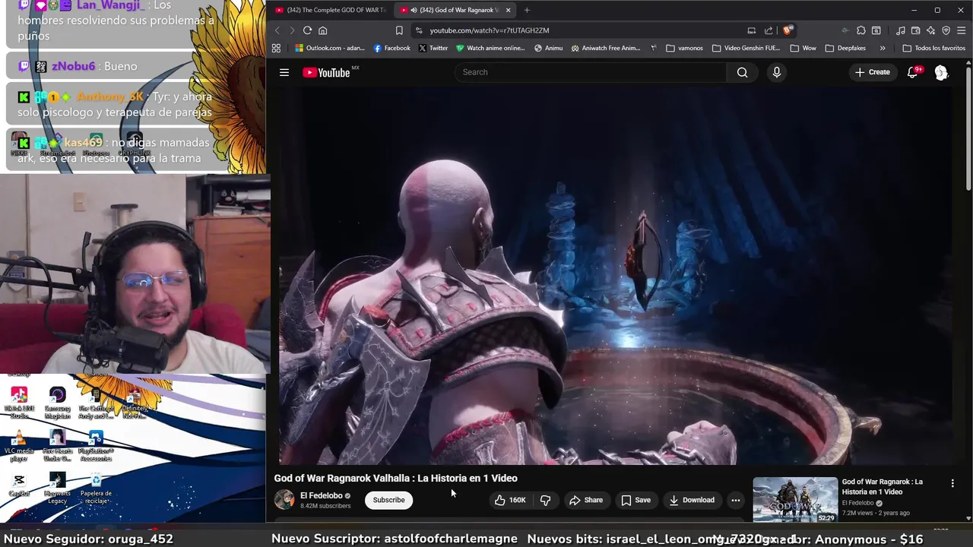Focus the YouTube Search field

click(x=591, y=72)
